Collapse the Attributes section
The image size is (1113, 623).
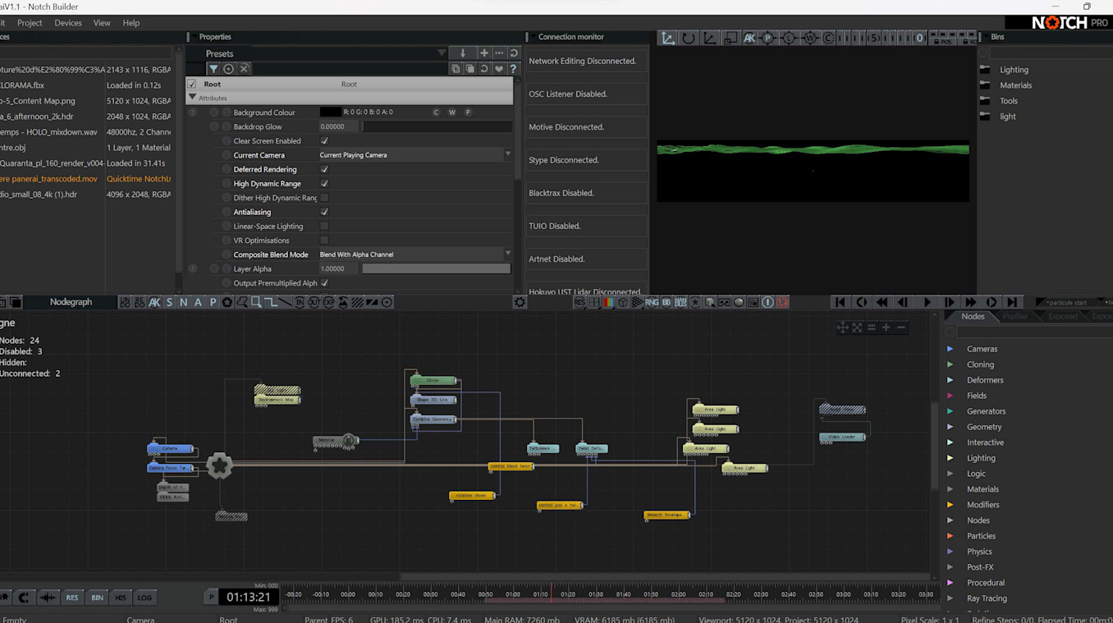[x=193, y=98]
